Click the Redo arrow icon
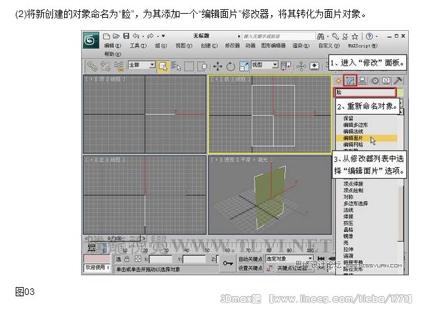The height and width of the screenshot is (310, 431). [151, 36]
